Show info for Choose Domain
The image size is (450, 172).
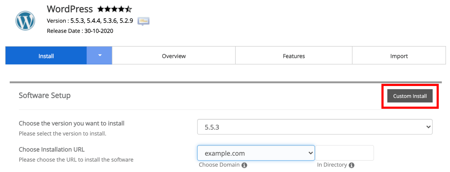tap(244, 165)
